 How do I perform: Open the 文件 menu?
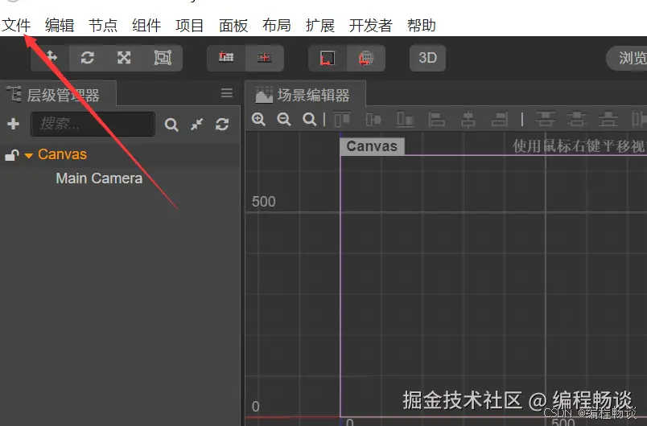(x=17, y=26)
